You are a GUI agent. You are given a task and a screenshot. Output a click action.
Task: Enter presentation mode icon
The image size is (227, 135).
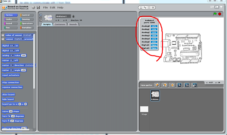[221, 7]
